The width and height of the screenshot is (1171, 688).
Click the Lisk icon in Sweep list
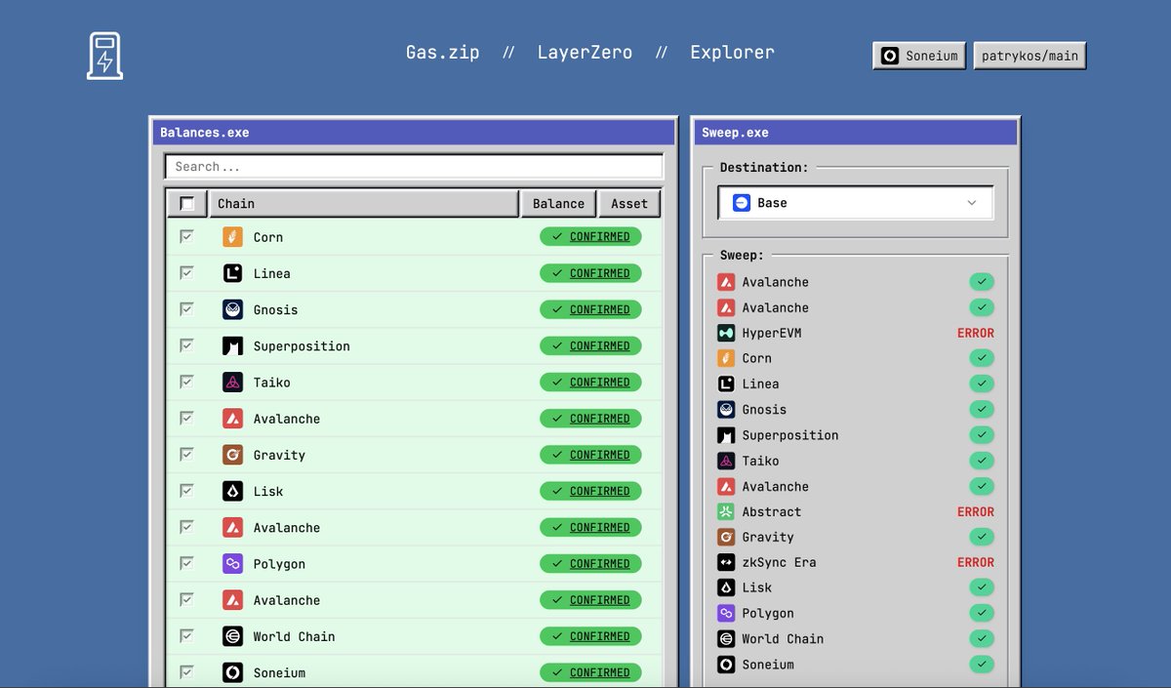coord(726,587)
